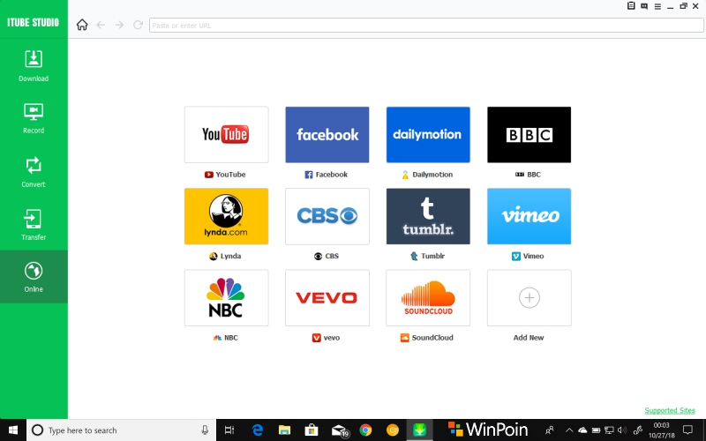Click the Add New plus tile

click(x=529, y=298)
